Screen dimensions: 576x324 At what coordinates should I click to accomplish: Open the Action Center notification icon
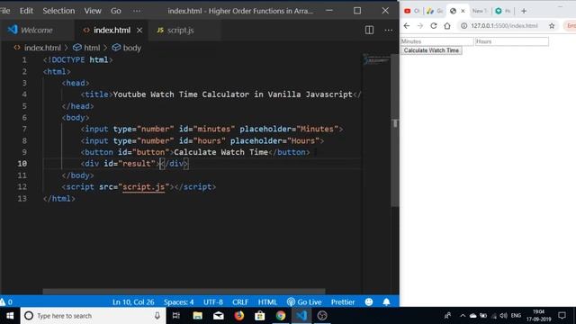(562, 316)
